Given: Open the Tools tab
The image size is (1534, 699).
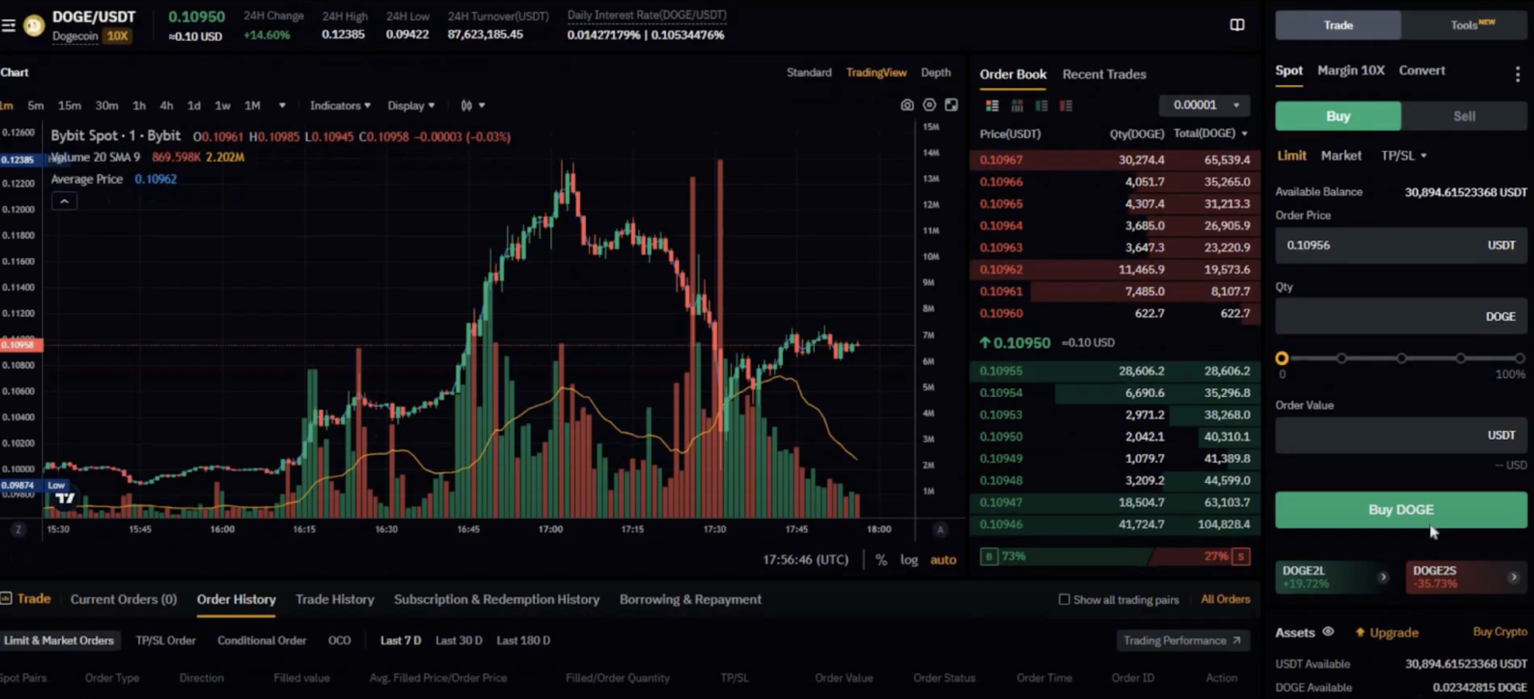Looking at the screenshot, I should point(1464,25).
